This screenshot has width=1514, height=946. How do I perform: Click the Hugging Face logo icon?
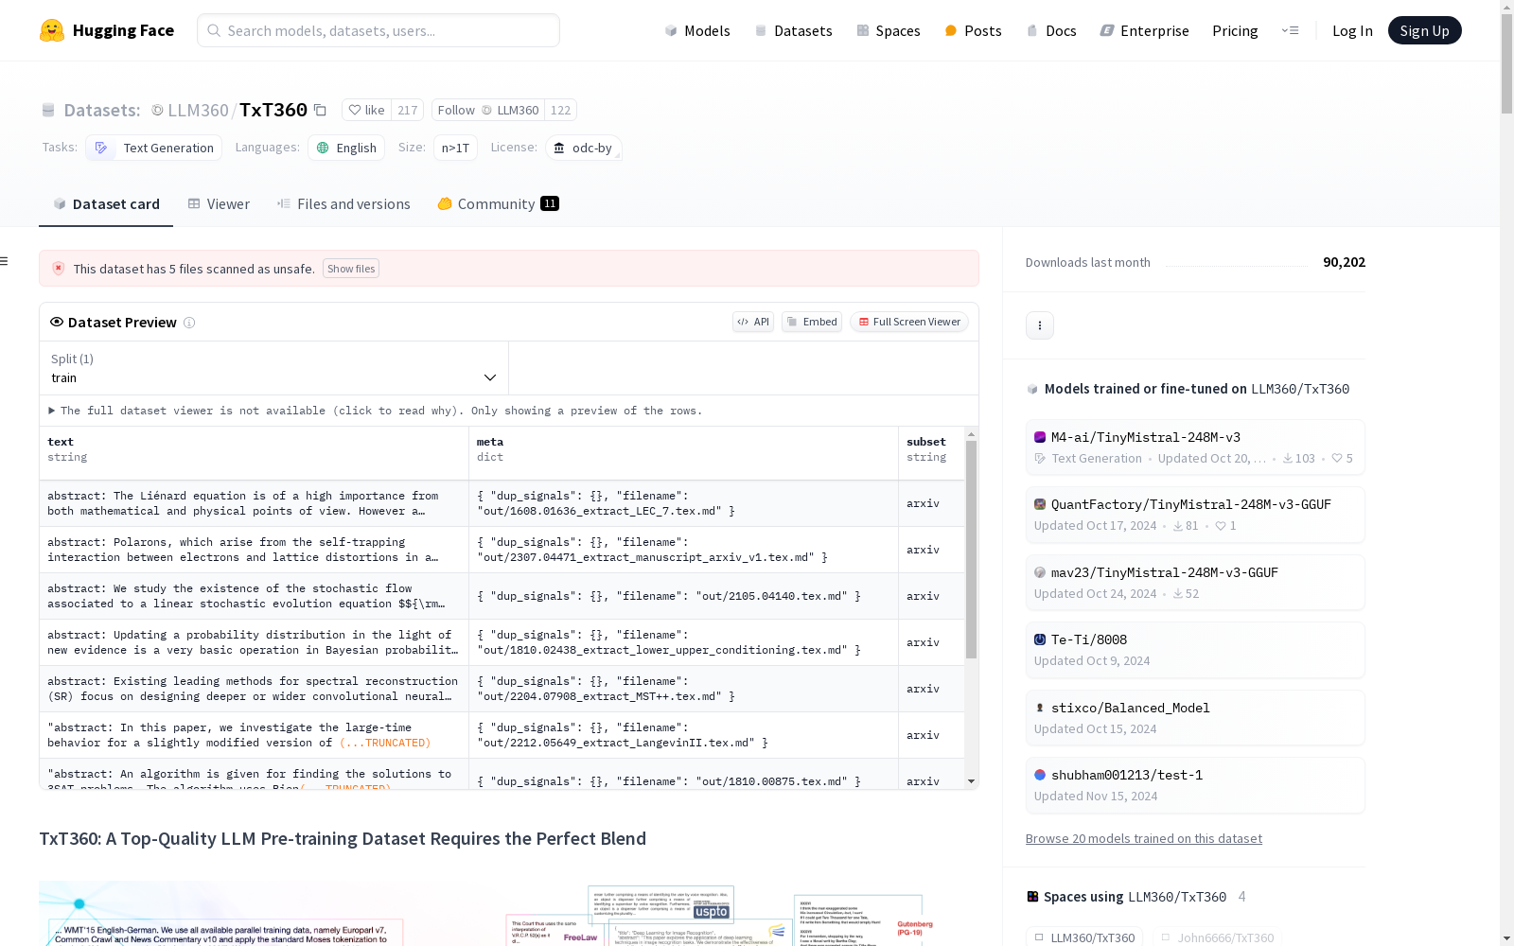coord(52,30)
